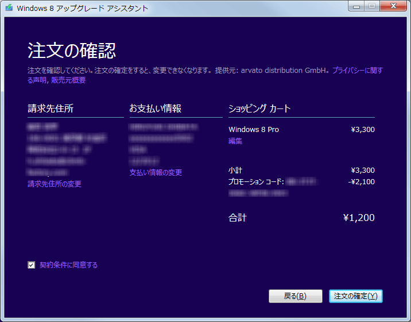
Task: Click the Upgrade Assistant title bar icon
Action: click(x=9, y=7)
